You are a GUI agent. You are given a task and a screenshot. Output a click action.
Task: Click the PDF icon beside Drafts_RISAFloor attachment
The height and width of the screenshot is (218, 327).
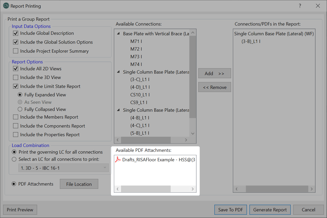coord(118,160)
